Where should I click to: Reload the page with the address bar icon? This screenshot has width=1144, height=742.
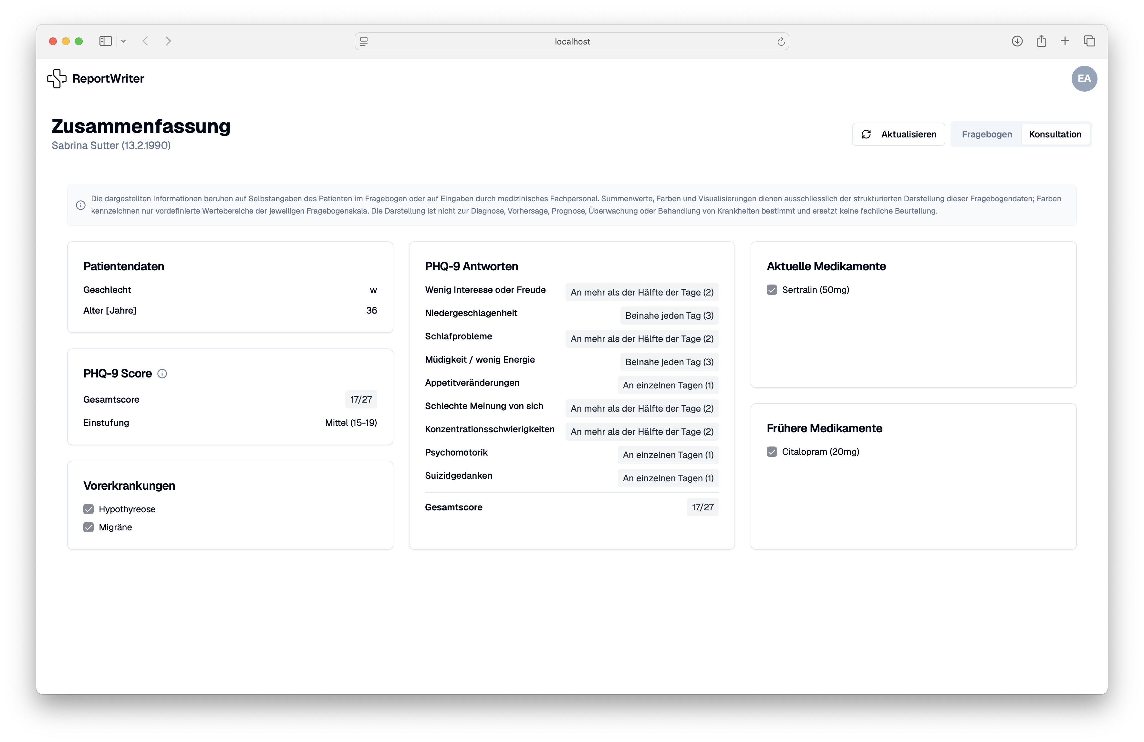tap(781, 41)
